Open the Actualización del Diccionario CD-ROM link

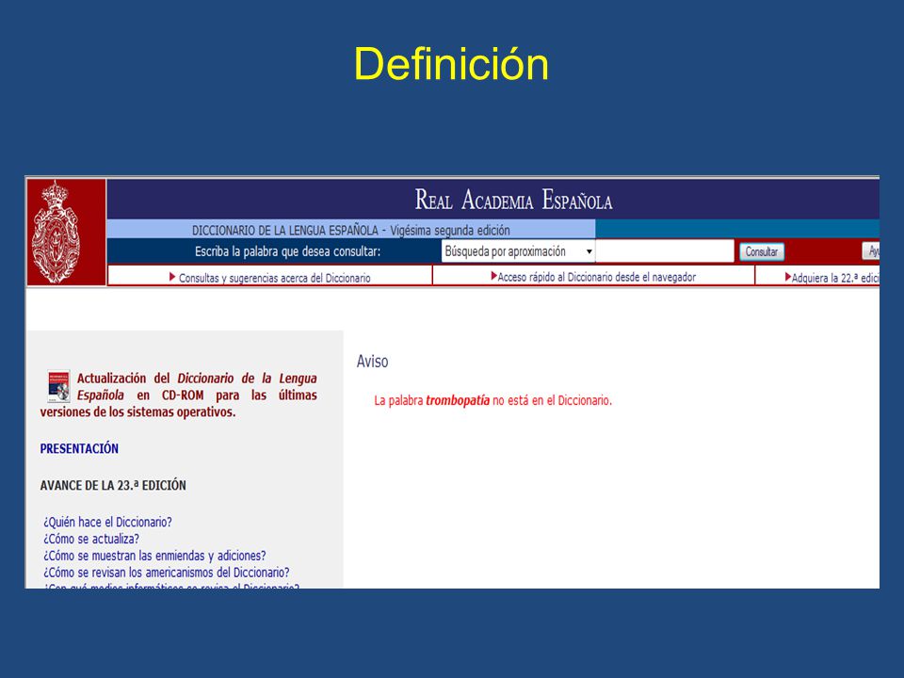179,395
